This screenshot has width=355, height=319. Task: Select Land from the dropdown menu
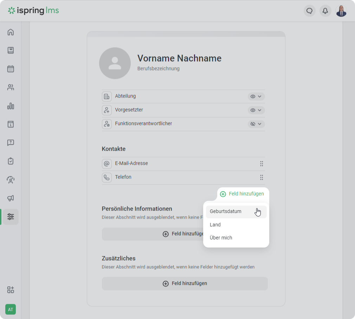[215, 225]
